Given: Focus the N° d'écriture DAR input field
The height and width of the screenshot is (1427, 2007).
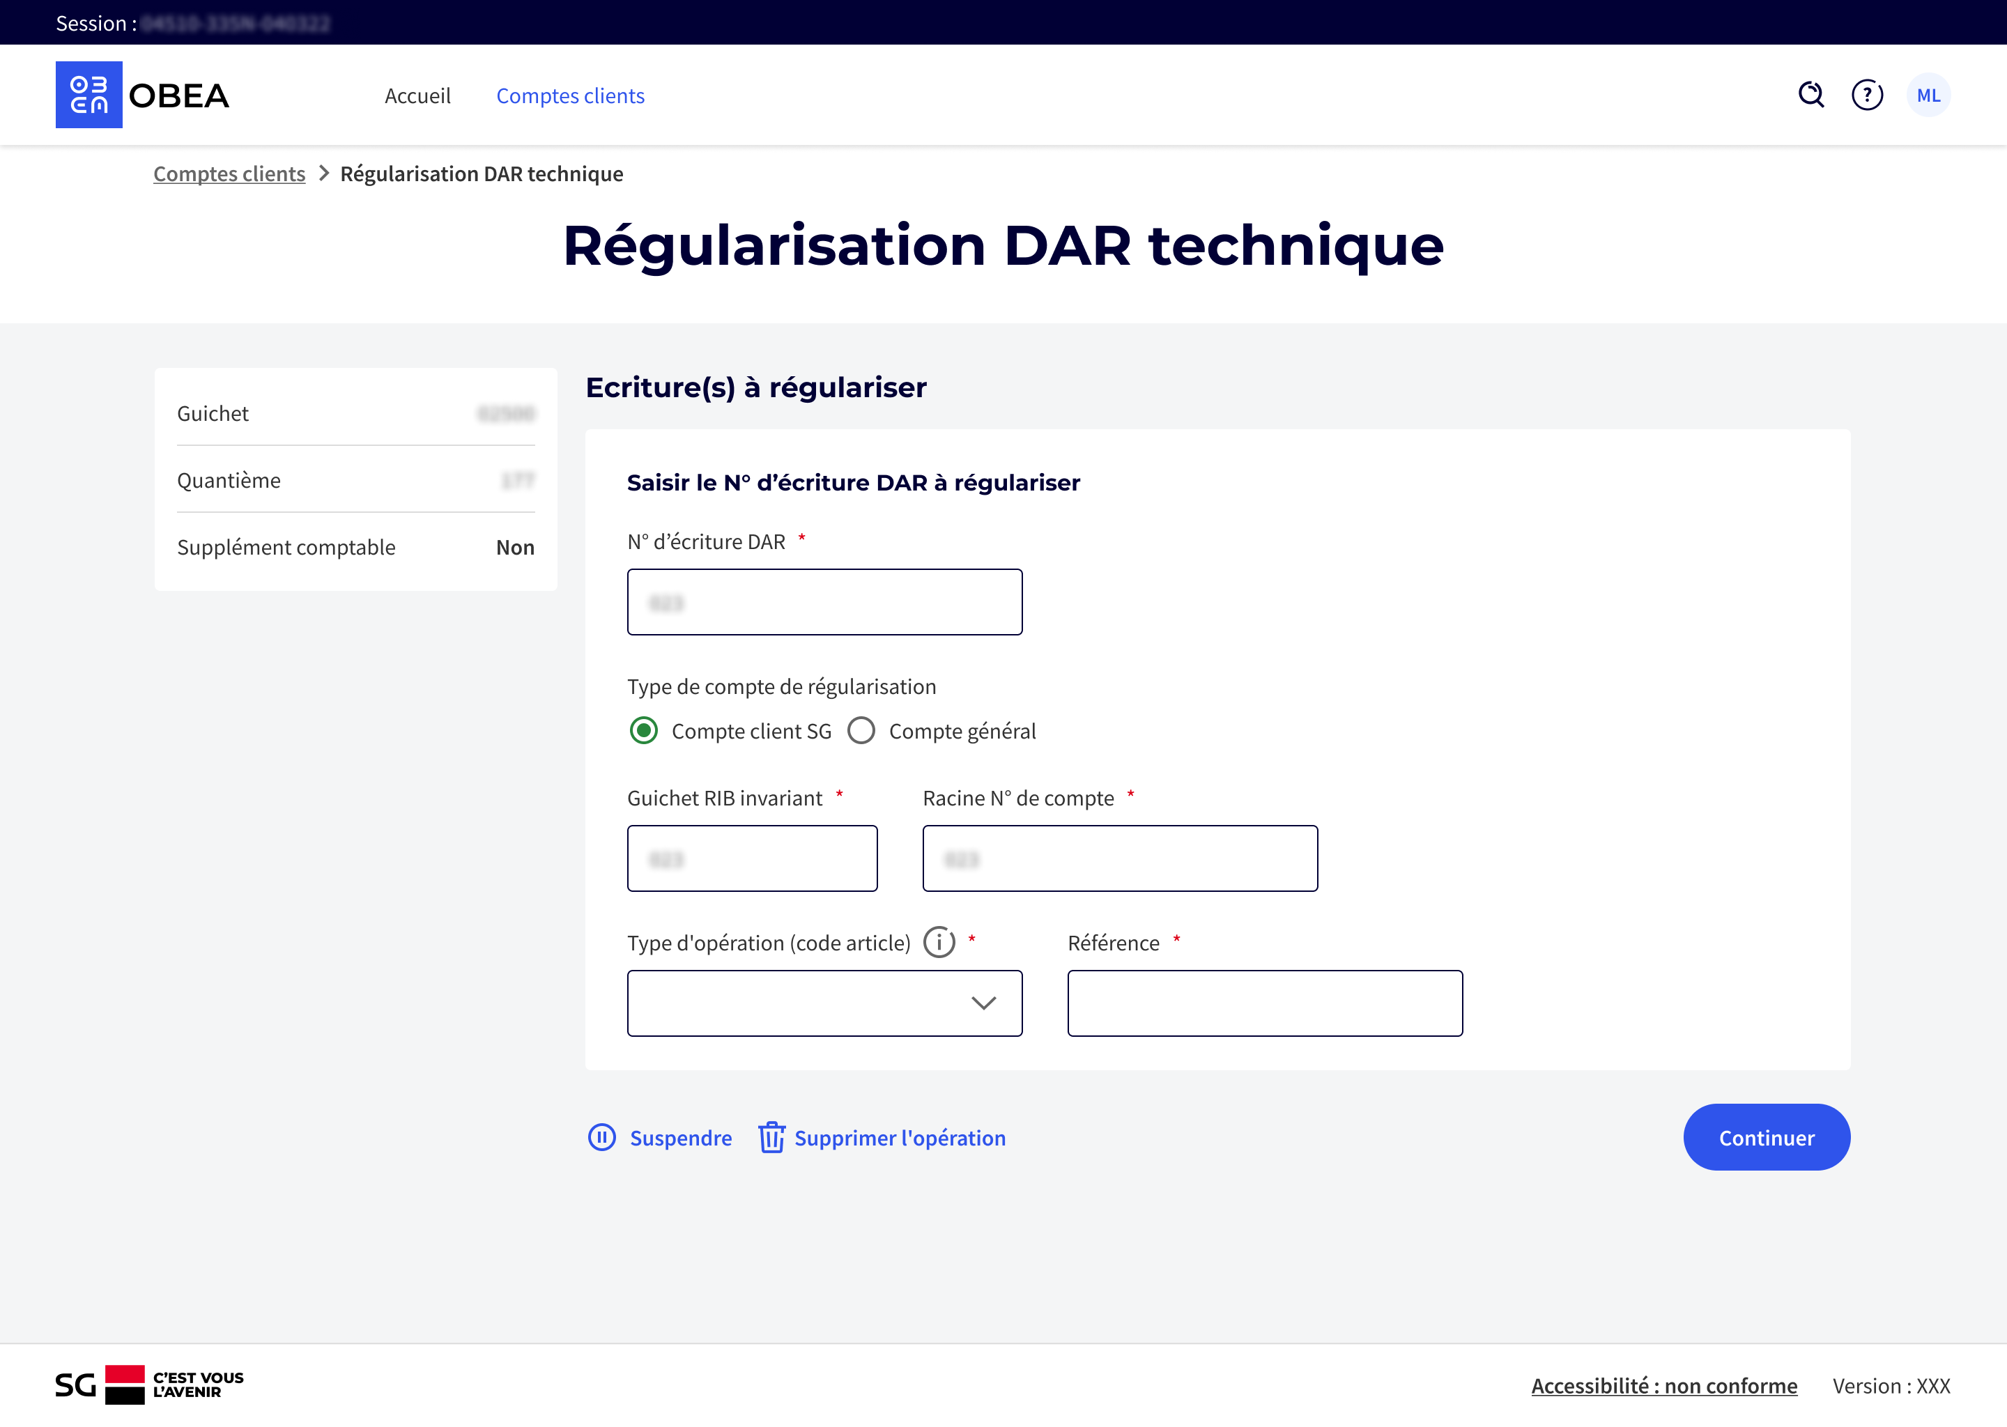Looking at the screenshot, I should 824,602.
